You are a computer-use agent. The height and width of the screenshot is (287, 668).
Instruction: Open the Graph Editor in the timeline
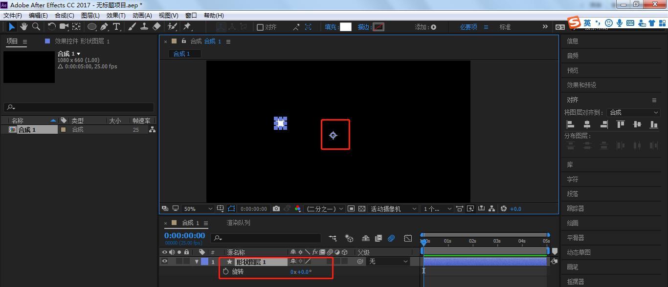(x=408, y=238)
